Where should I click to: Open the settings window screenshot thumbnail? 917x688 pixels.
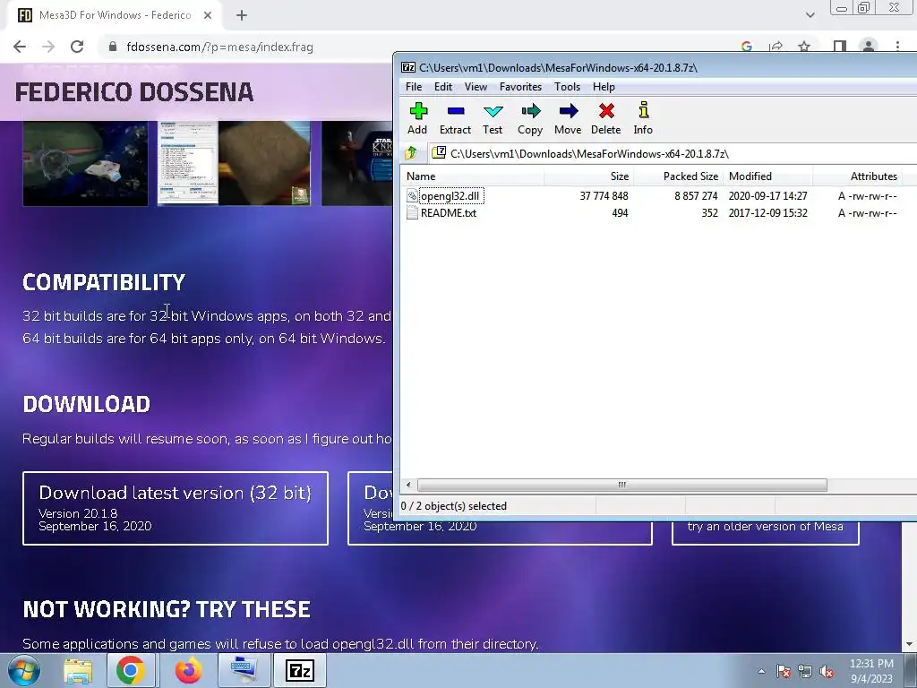pyautogui.click(x=188, y=163)
